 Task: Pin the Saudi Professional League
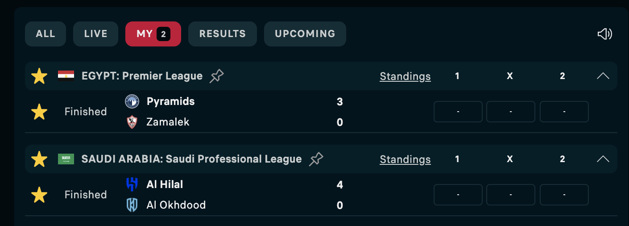(316, 159)
